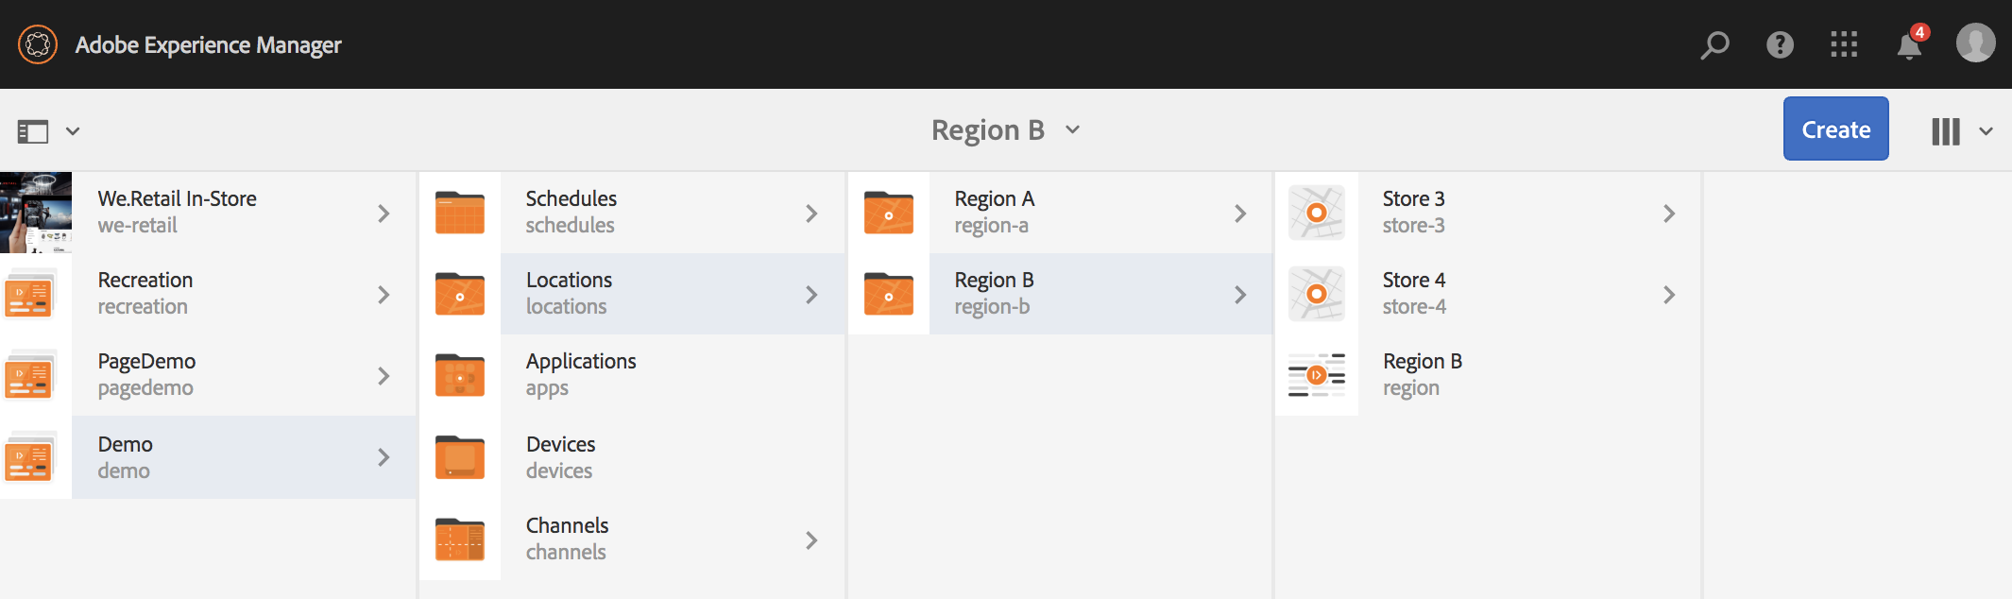Viewport: 2012px width, 599px height.
Task: Click the Adobe Experience Manager logo
Action: tap(38, 44)
